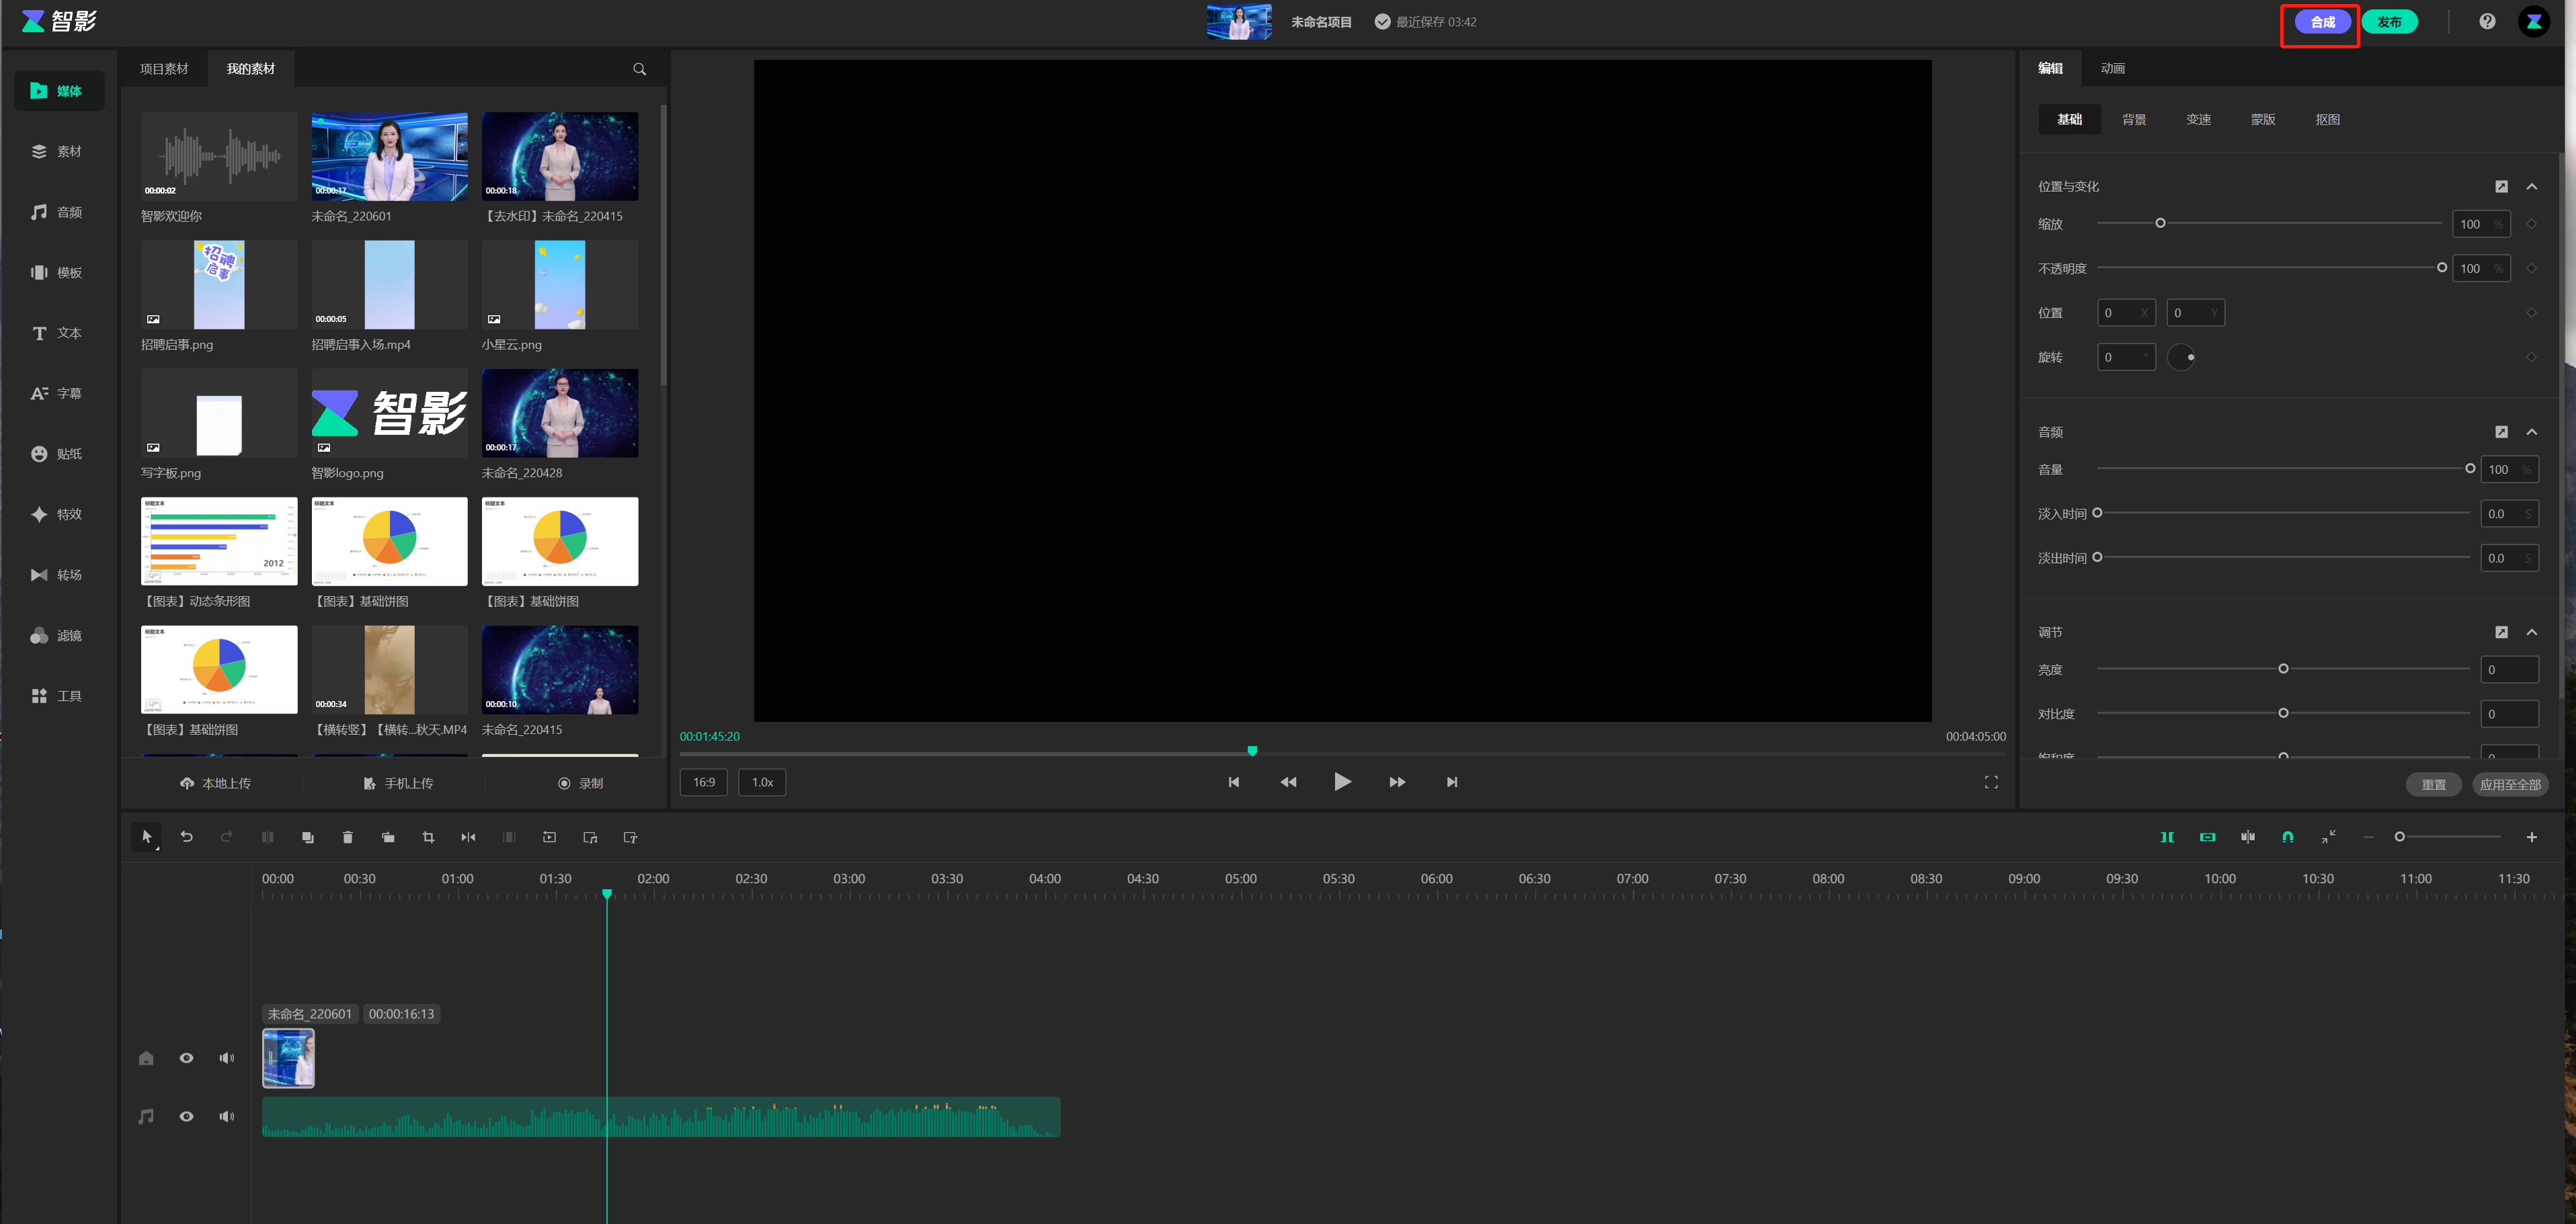This screenshot has height=1224, width=2576.
Task: Collapse the 音频 section chevron
Action: coord(2531,432)
